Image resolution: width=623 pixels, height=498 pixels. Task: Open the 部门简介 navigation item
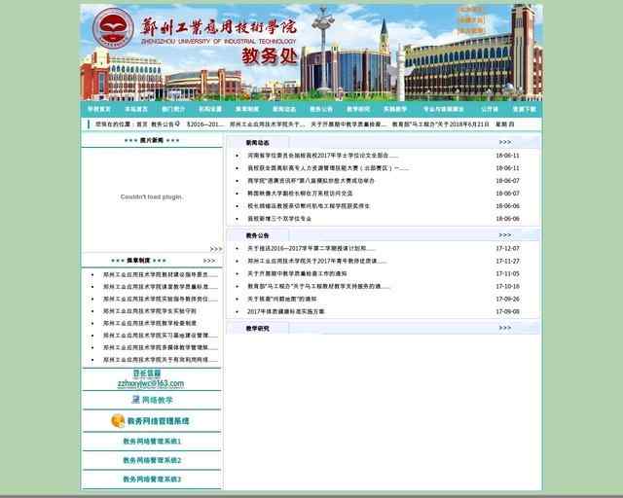coord(173,109)
